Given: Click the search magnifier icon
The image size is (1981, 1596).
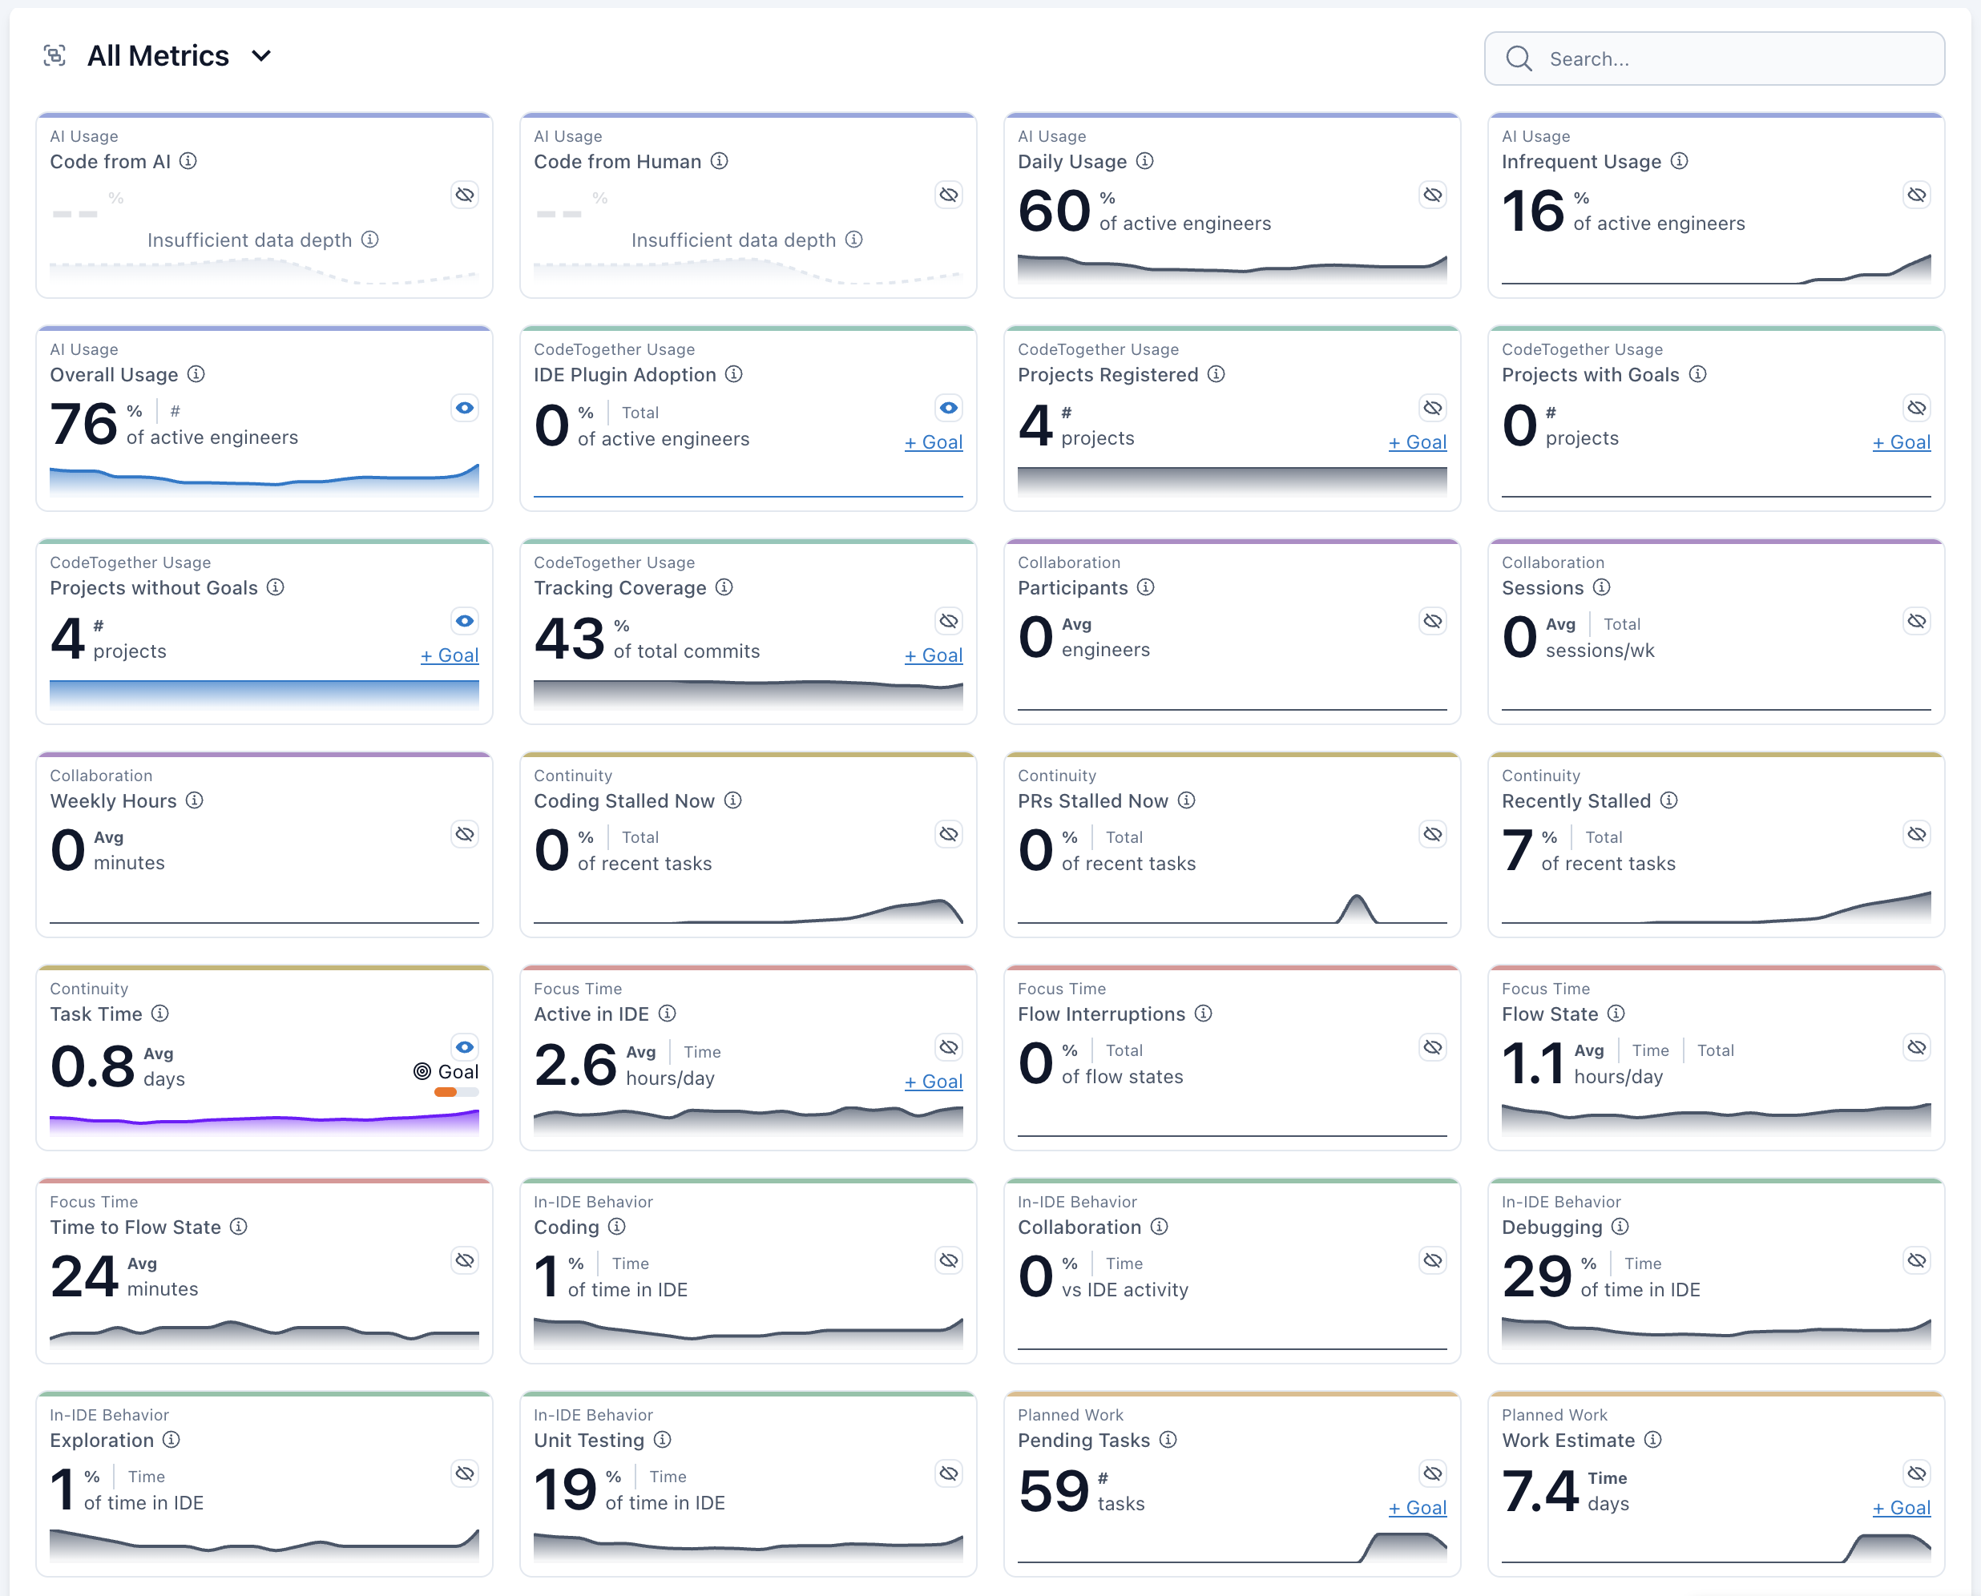Looking at the screenshot, I should [1519, 58].
